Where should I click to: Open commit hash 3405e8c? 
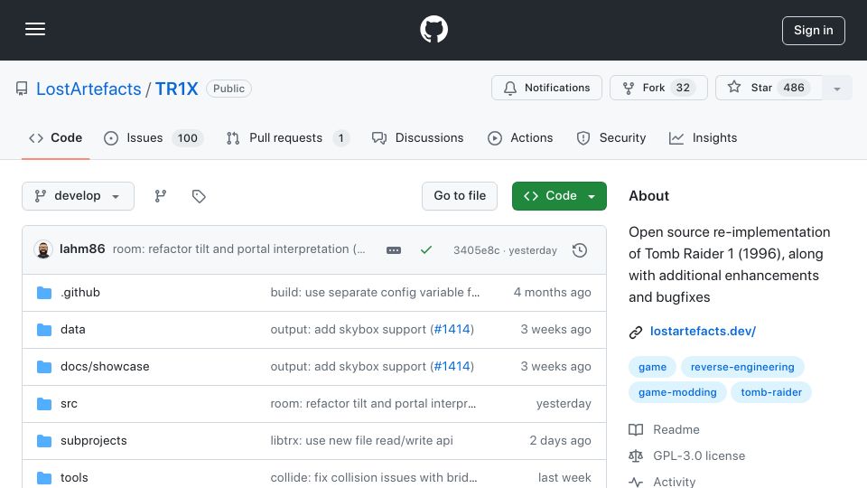coord(476,250)
